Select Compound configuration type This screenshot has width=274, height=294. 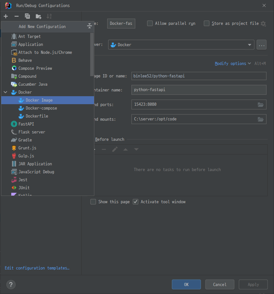(48, 76)
